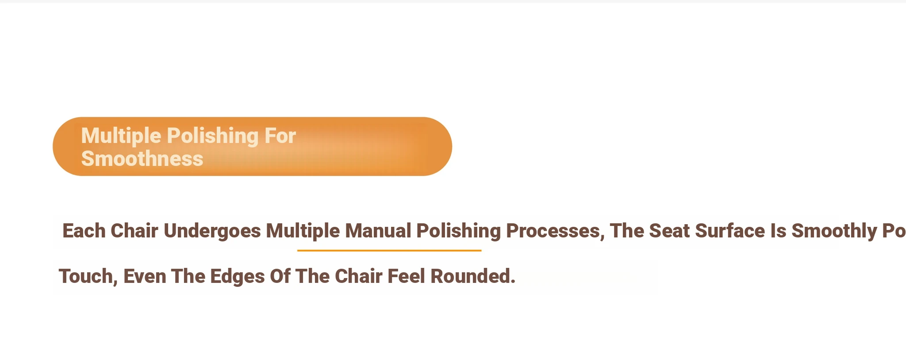Viewport: 906px width, 346px height.
Task: Click Multiple in the paragraph's first line
Action: point(303,231)
